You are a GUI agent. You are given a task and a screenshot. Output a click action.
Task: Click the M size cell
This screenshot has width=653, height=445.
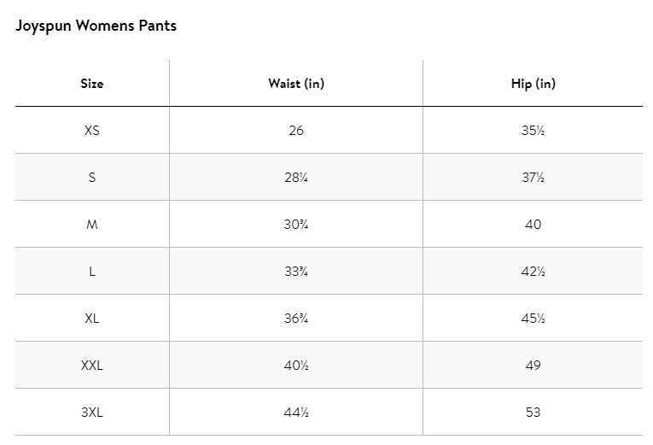(92, 225)
